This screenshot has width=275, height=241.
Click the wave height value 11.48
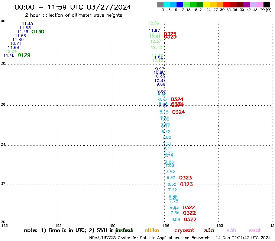click(x=9, y=55)
